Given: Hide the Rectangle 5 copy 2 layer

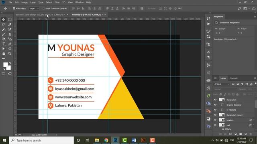Looking at the screenshot, I should [x=215, y=115].
